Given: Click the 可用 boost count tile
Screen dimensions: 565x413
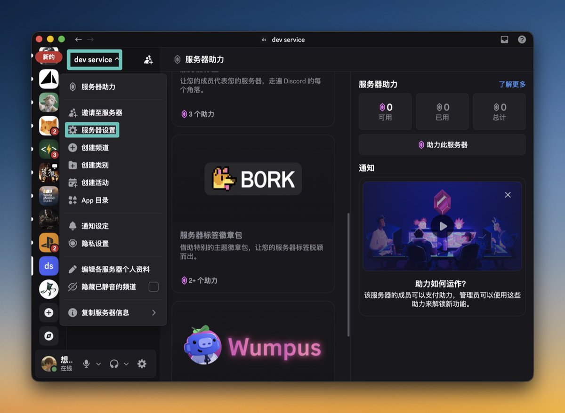Looking at the screenshot, I should pyautogui.click(x=385, y=111).
